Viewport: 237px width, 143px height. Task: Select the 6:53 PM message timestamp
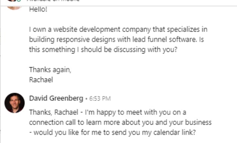click(x=100, y=99)
